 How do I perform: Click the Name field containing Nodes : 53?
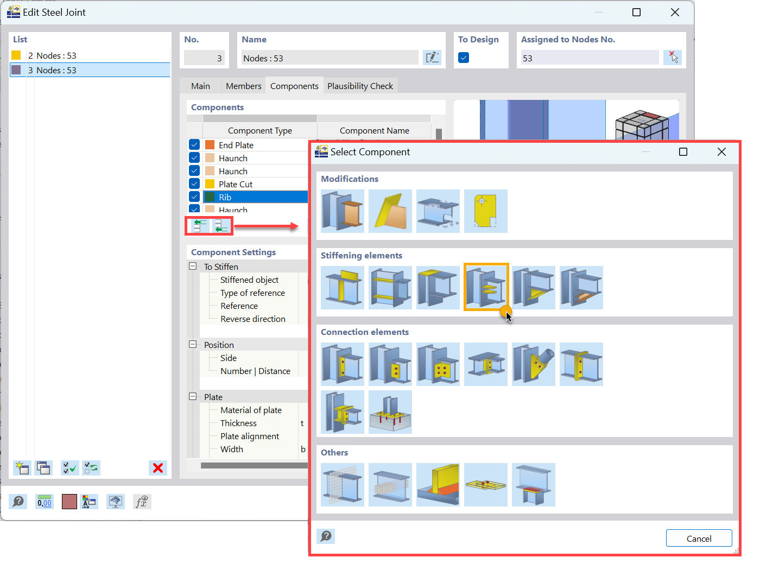pos(330,58)
